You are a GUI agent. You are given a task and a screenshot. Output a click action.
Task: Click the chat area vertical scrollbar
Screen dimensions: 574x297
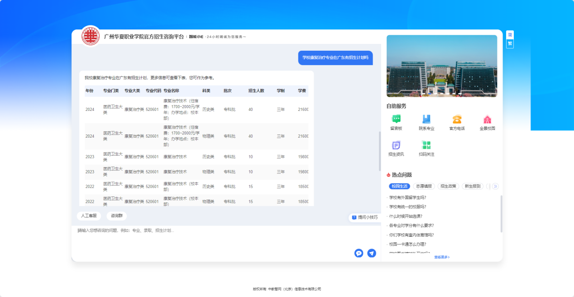[x=380, y=151]
